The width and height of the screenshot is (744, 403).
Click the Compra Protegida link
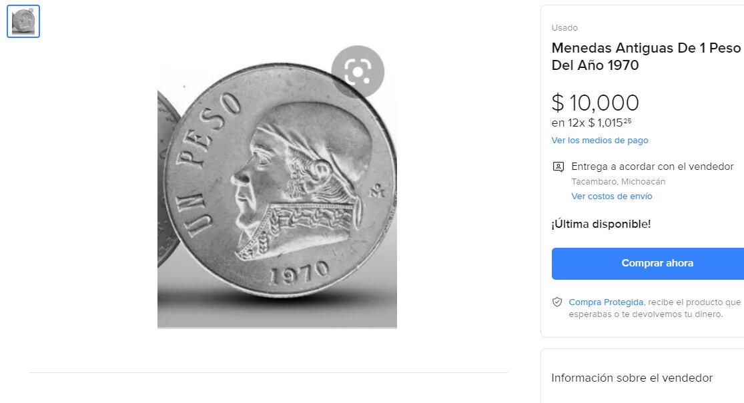pos(605,301)
